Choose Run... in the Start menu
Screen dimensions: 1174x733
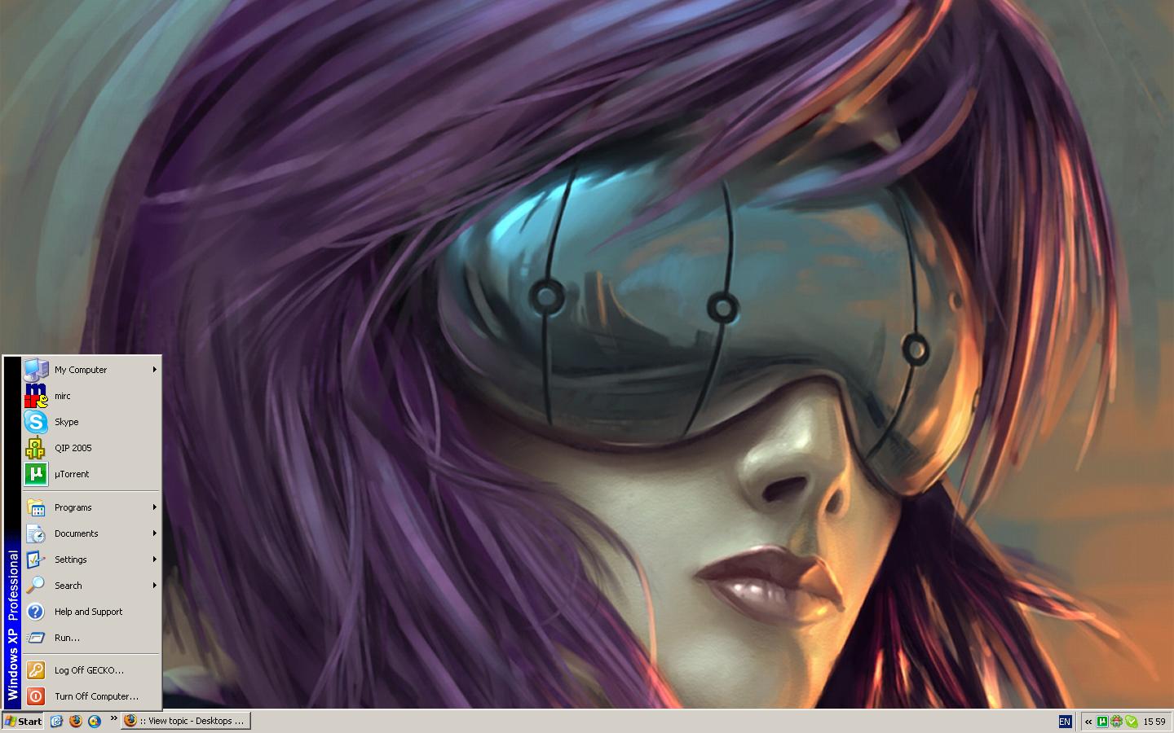[x=91, y=638]
